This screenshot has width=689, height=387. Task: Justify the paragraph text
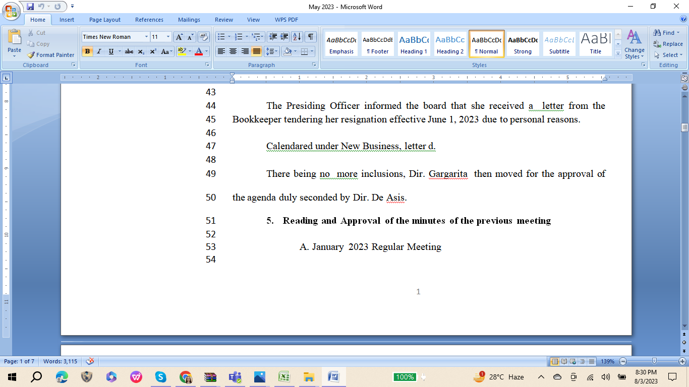(x=257, y=51)
